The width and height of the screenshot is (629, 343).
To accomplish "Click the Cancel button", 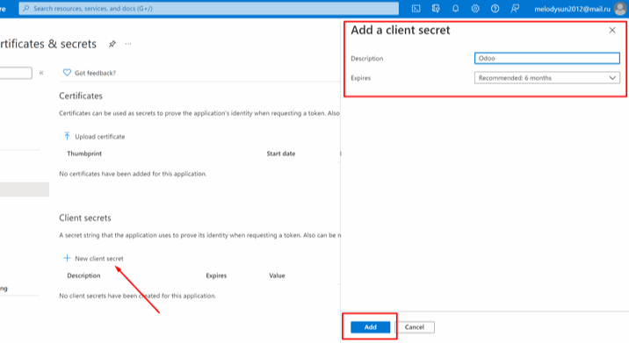I will tap(415, 327).
